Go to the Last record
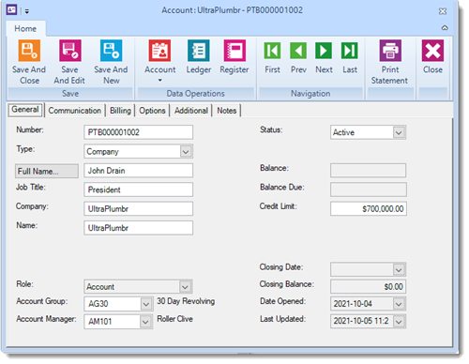This screenshot has width=469, height=364. coord(350,51)
